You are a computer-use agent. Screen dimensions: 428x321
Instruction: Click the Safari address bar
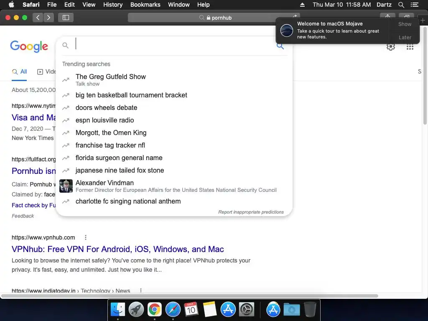click(x=214, y=18)
